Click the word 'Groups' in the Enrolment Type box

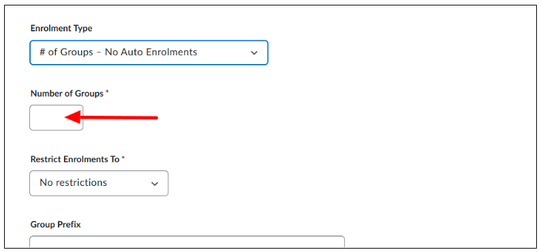[x=76, y=52]
